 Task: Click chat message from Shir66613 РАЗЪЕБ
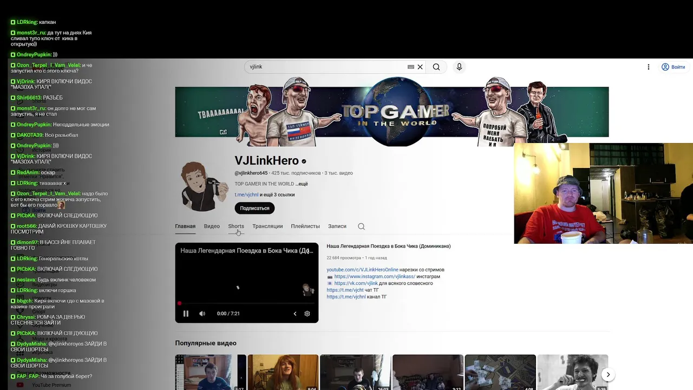(37, 97)
